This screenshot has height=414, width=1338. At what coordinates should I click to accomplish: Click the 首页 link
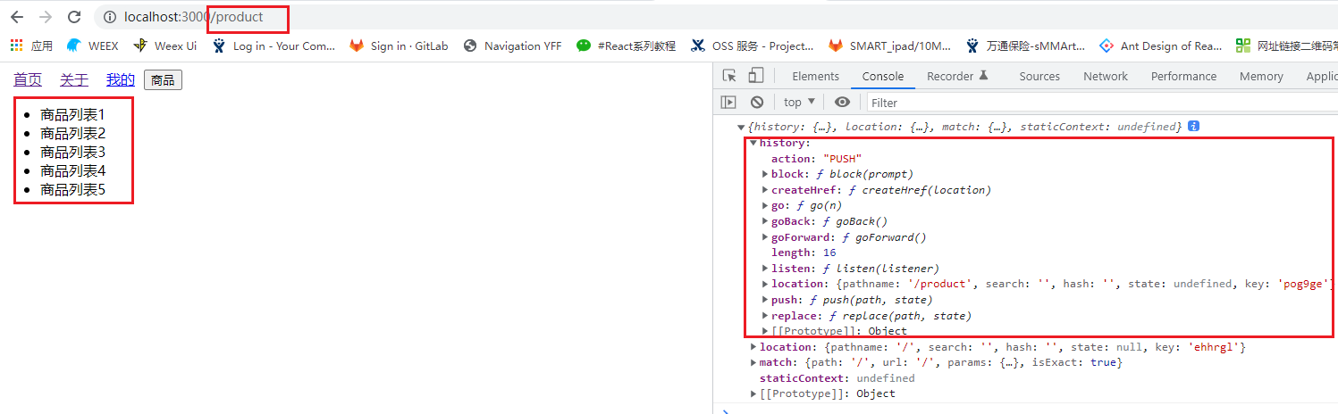(x=28, y=80)
